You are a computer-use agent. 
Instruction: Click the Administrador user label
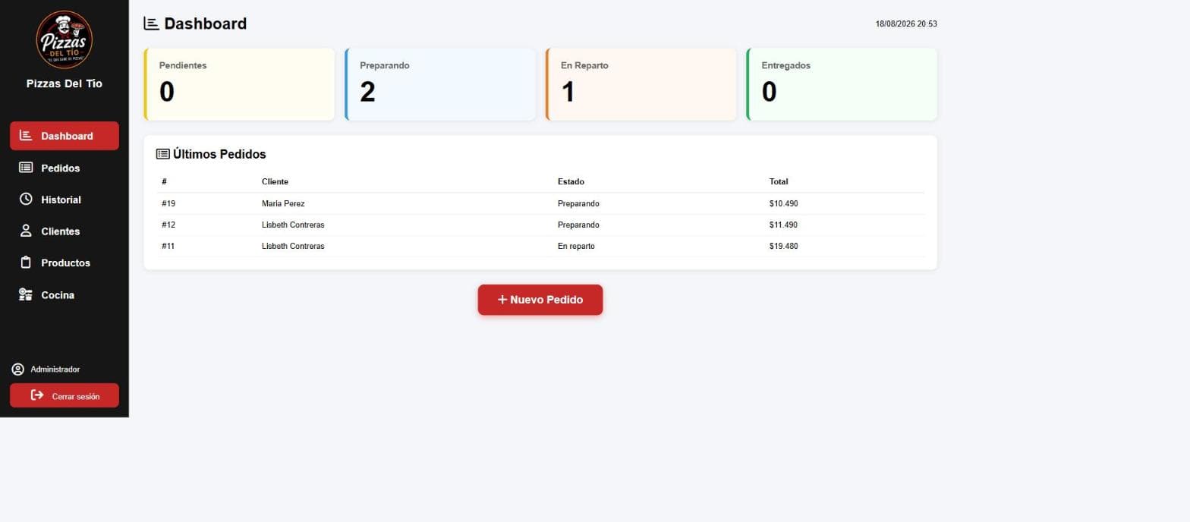pyautogui.click(x=55, y=369)
